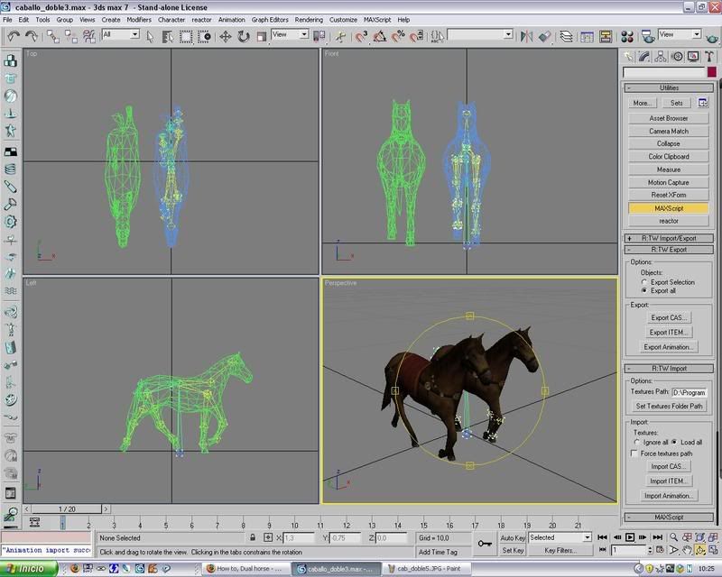Click the Pan hand viewport control
The image size is (722, 577).
[687, 550]
